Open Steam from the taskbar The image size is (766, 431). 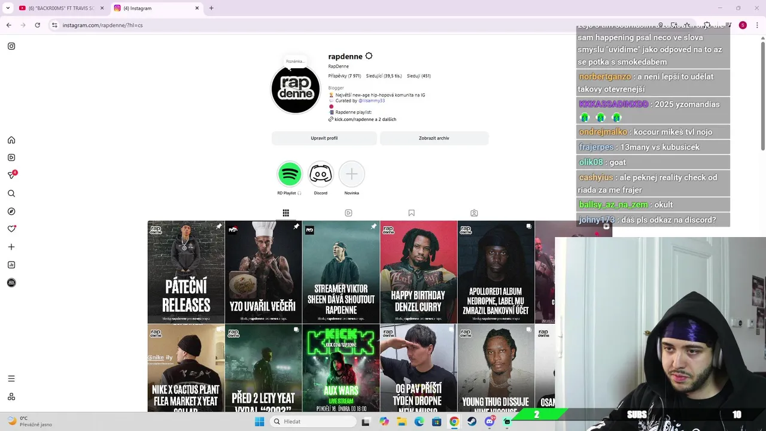point(472,422)
